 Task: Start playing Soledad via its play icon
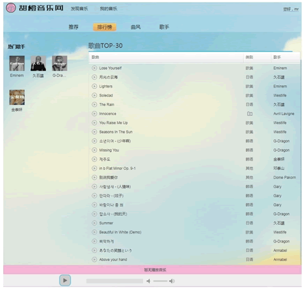coord(94,96)
